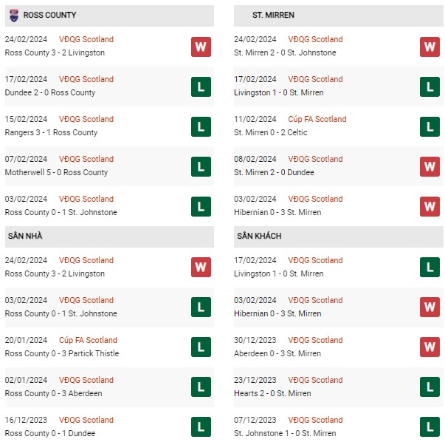Click the Ross County club crest icon
Viewport: 445px width, 442px height.
14,16
